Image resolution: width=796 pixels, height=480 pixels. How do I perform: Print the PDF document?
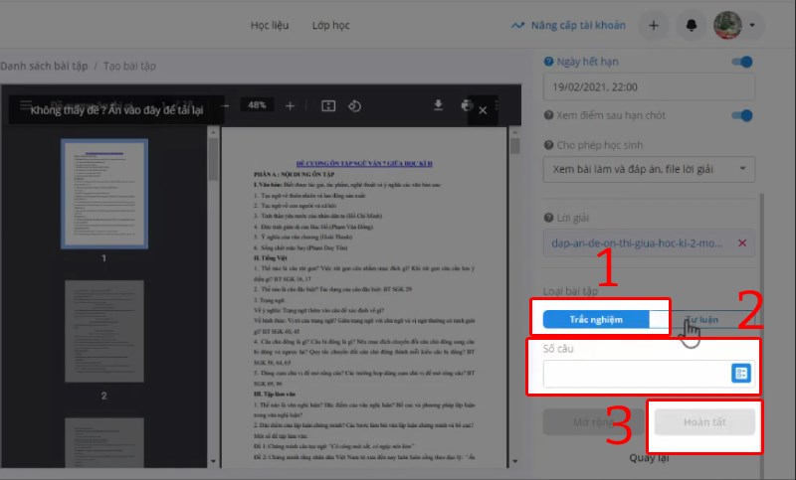pos(466,105)
